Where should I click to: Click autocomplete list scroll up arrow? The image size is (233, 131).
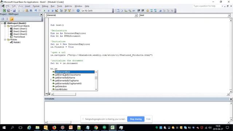tap(96, 72)
